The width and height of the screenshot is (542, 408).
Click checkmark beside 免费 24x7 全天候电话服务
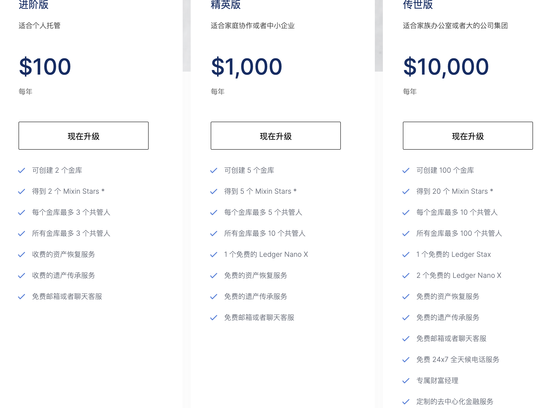[406, 360]
